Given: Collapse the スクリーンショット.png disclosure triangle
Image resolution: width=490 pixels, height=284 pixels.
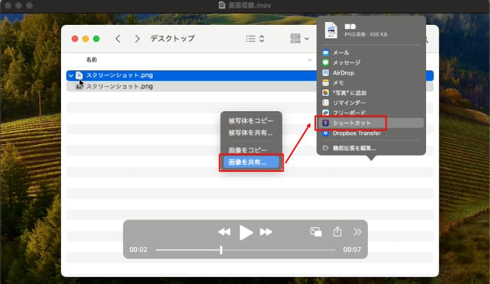Looking at the screenshot, I should click(70, 75).
